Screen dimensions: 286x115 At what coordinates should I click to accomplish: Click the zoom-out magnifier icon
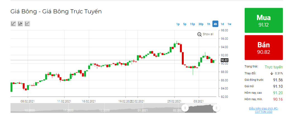199,34
